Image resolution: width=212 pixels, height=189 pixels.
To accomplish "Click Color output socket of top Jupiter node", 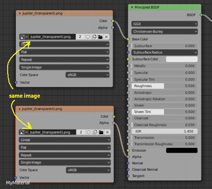I will click(x=113, y=21).
